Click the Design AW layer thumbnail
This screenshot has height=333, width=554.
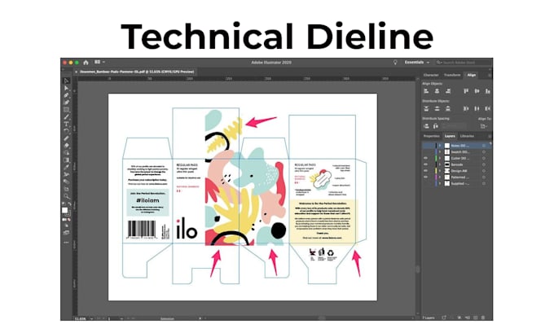pyautogui.click(x=447, y=171)
